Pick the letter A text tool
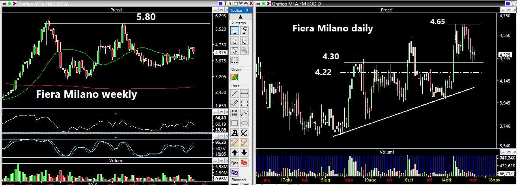517x185 pixels. 234,132
